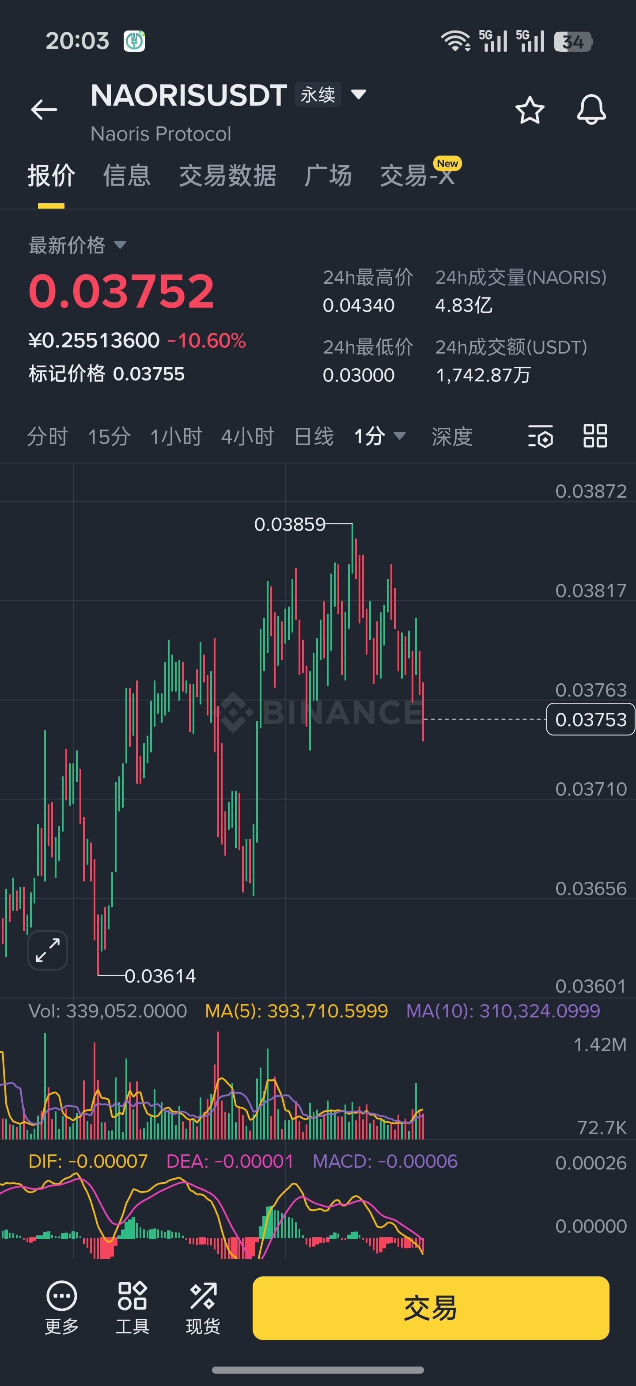
Task: Tap the chart high marker 0.03859
Action: pyautogui.click(x=290, y=524)
